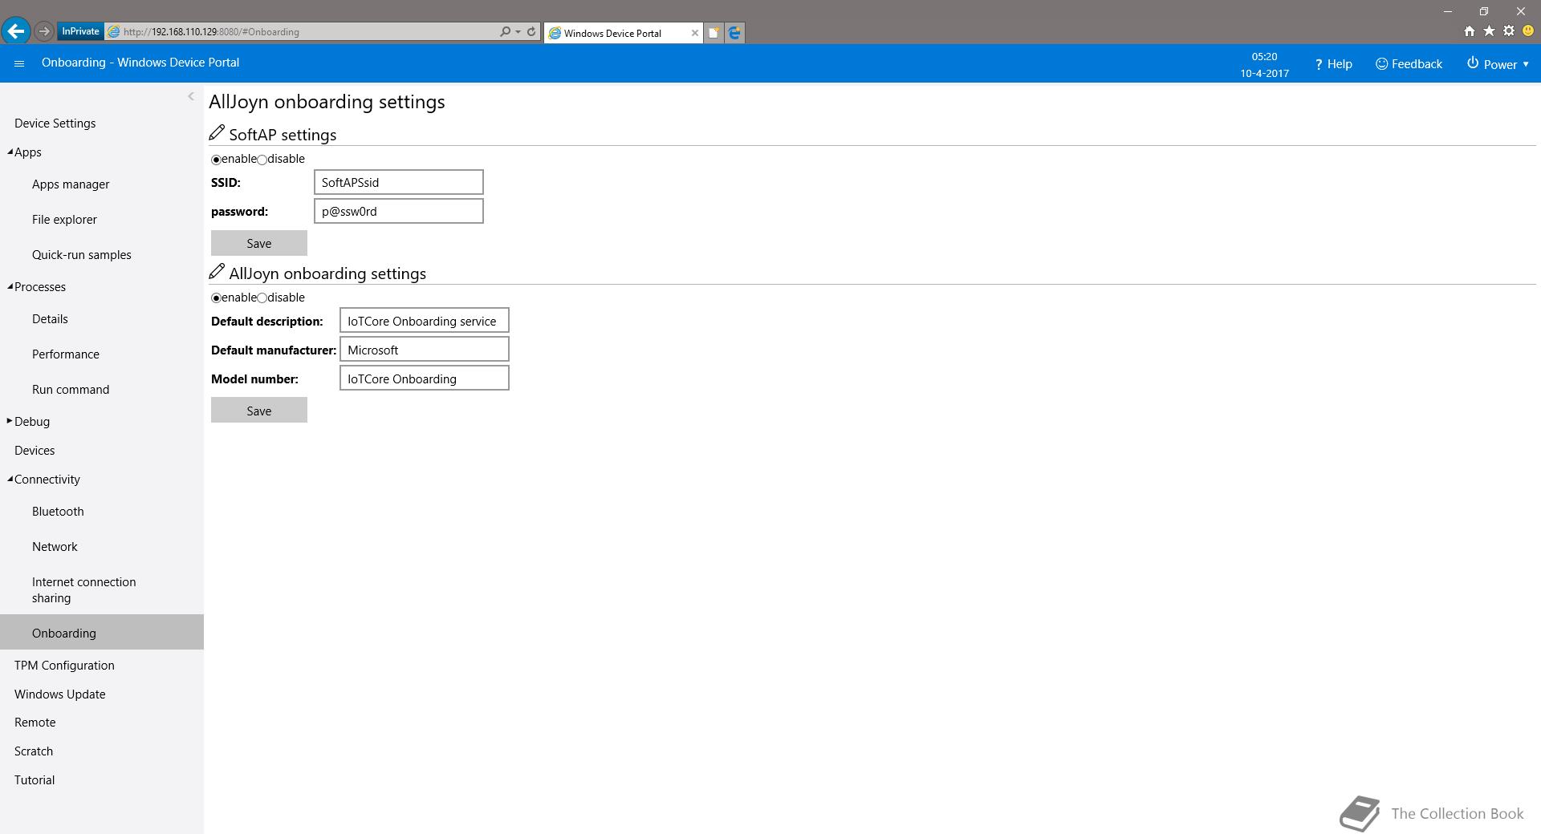Click the smiley feedback icon in browser toolbar
1541x834 pixels.
(1528, 31)
